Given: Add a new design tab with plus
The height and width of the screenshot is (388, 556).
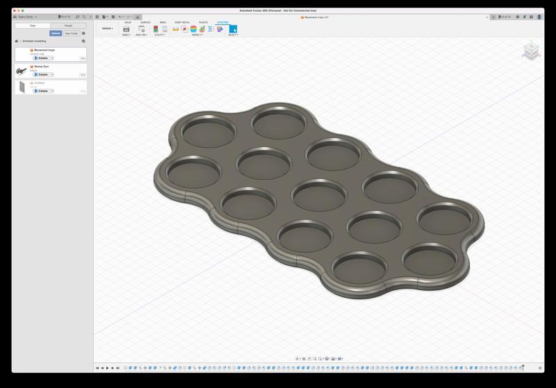Looking at the screenshot, I should coord(493,17).
